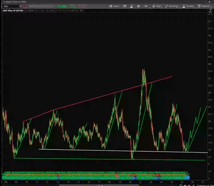Open the flask OnDemand icon
Viewport: 214px width, 186px height.
[x=131, y=6]
